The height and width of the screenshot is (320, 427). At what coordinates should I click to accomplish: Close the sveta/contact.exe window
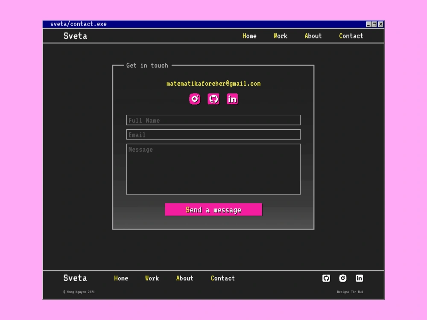pyautogui.click(x=381, y=24)
